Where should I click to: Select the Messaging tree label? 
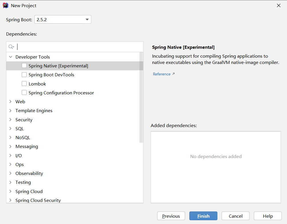[27, 147]
